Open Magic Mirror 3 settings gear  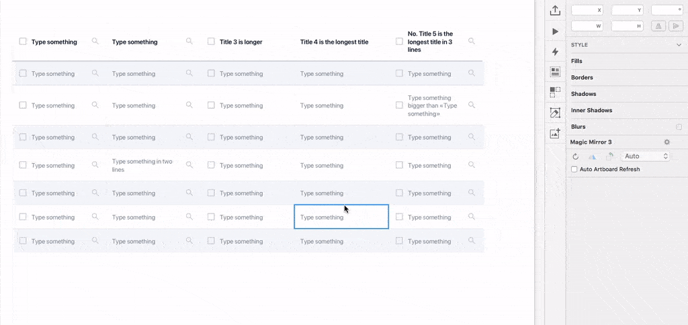pos(667,142)
